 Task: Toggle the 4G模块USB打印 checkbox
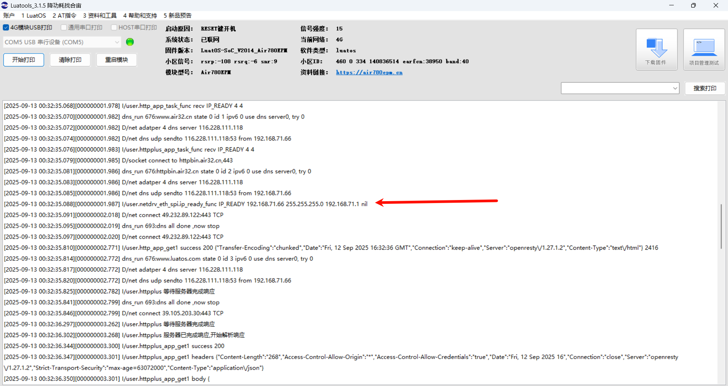(x=6, y=27)
